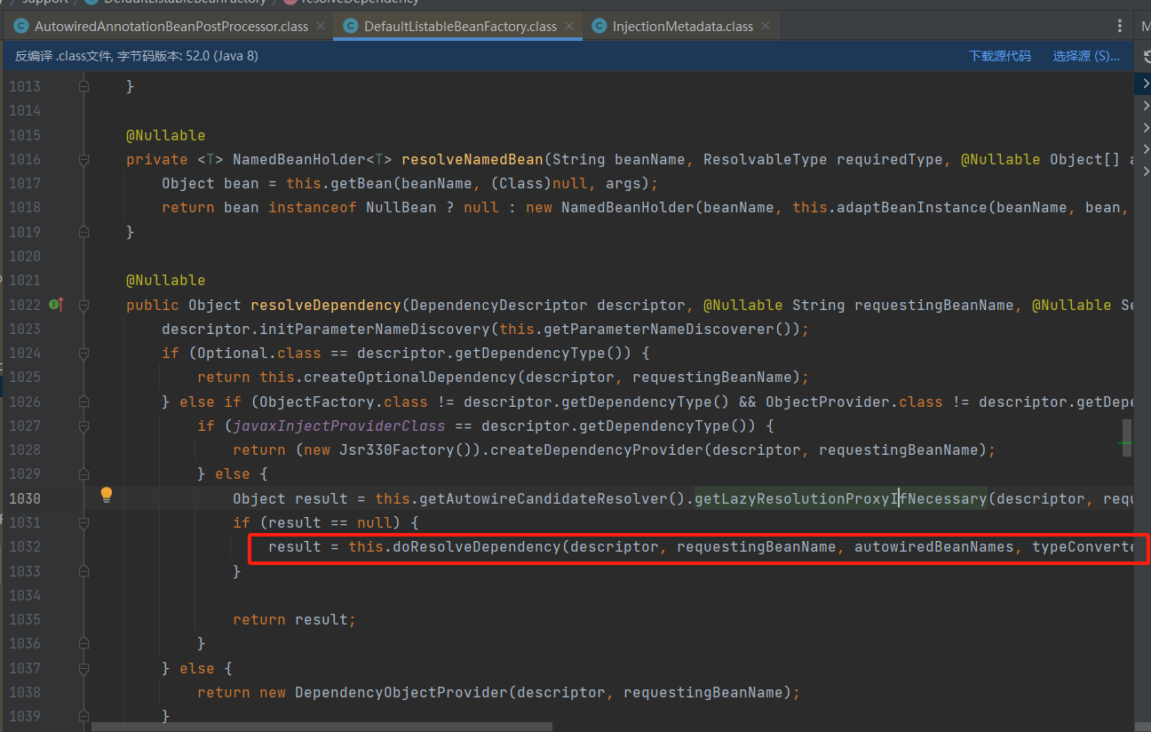Click the @Nullable annotation at line 1021

pyautogui.click(x=166, y=280)
